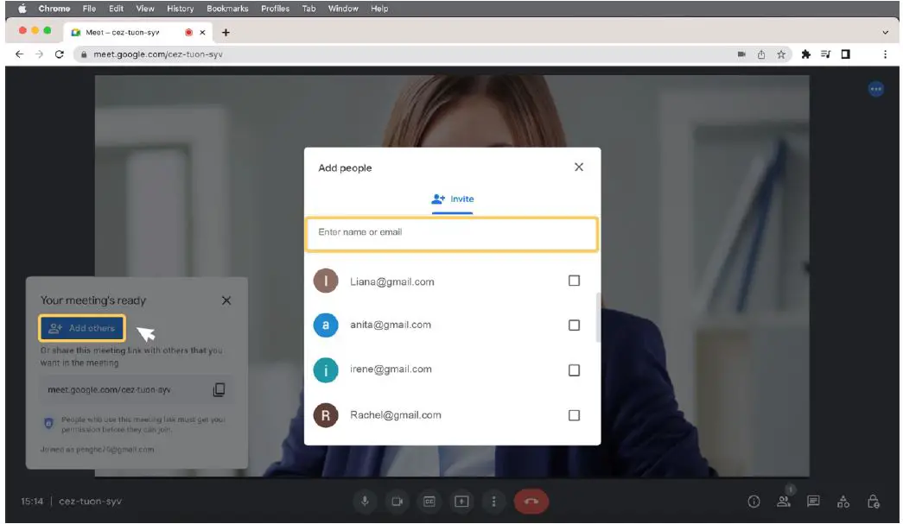
Task: Focus the Enter name or email field
Action: [x=451, y=233]
